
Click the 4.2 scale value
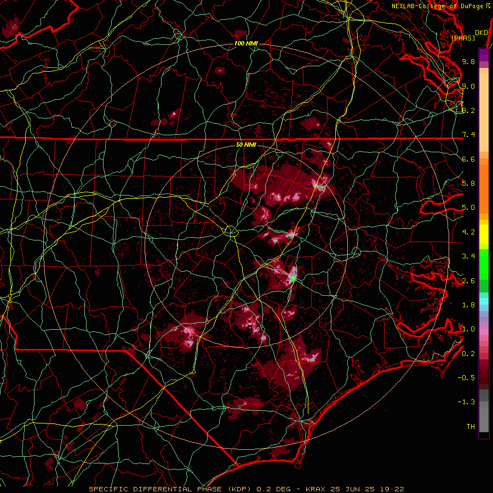[x=468, y=232]
